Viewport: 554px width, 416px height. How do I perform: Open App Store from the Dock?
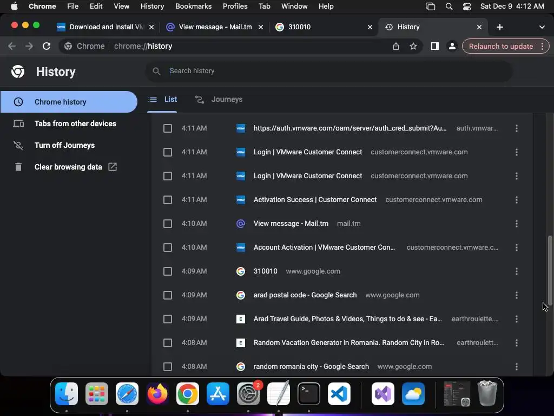(218, 394)
